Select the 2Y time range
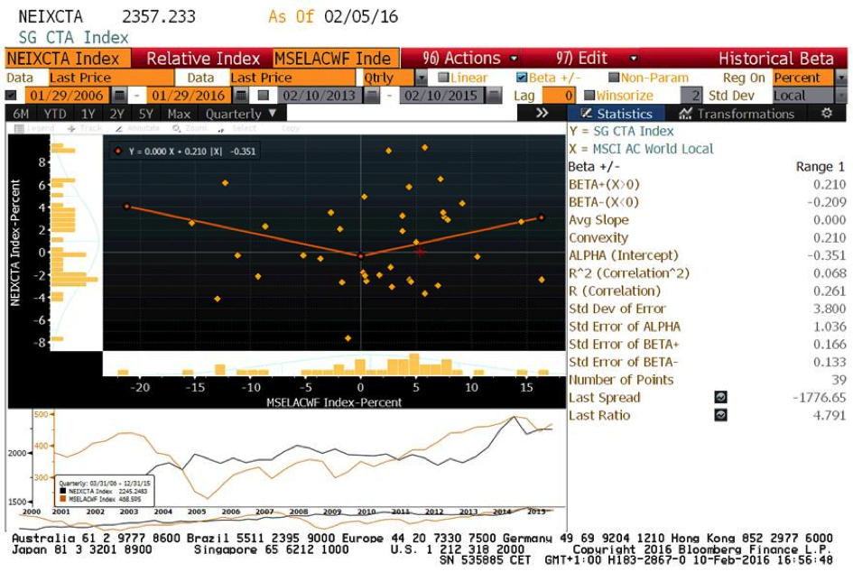This screenshot has height=572, width=853. pos(117,114)
